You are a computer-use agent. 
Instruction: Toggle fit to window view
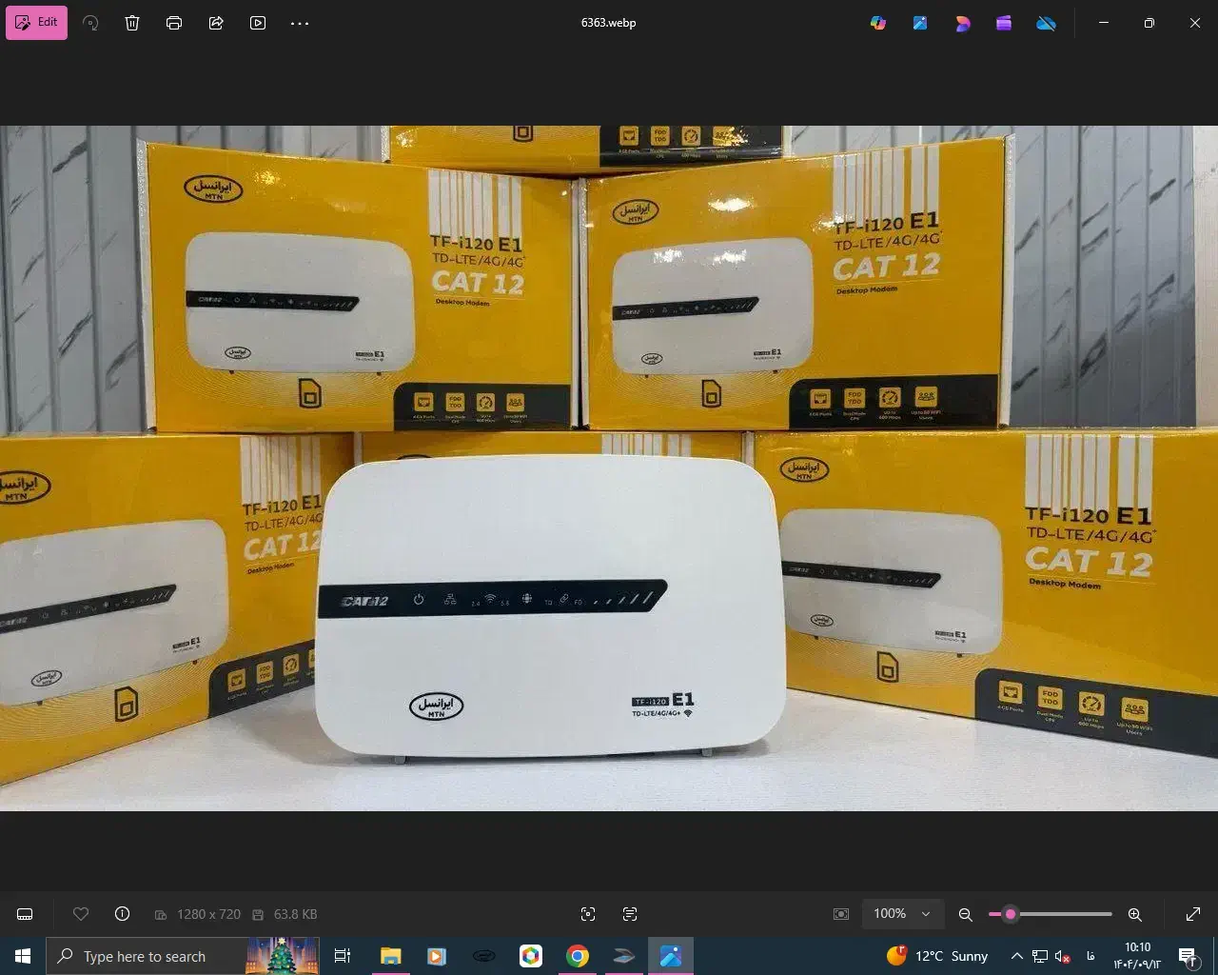click(841, 914)
